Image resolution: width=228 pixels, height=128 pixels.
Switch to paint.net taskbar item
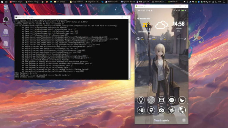click(x=144, y=2)
